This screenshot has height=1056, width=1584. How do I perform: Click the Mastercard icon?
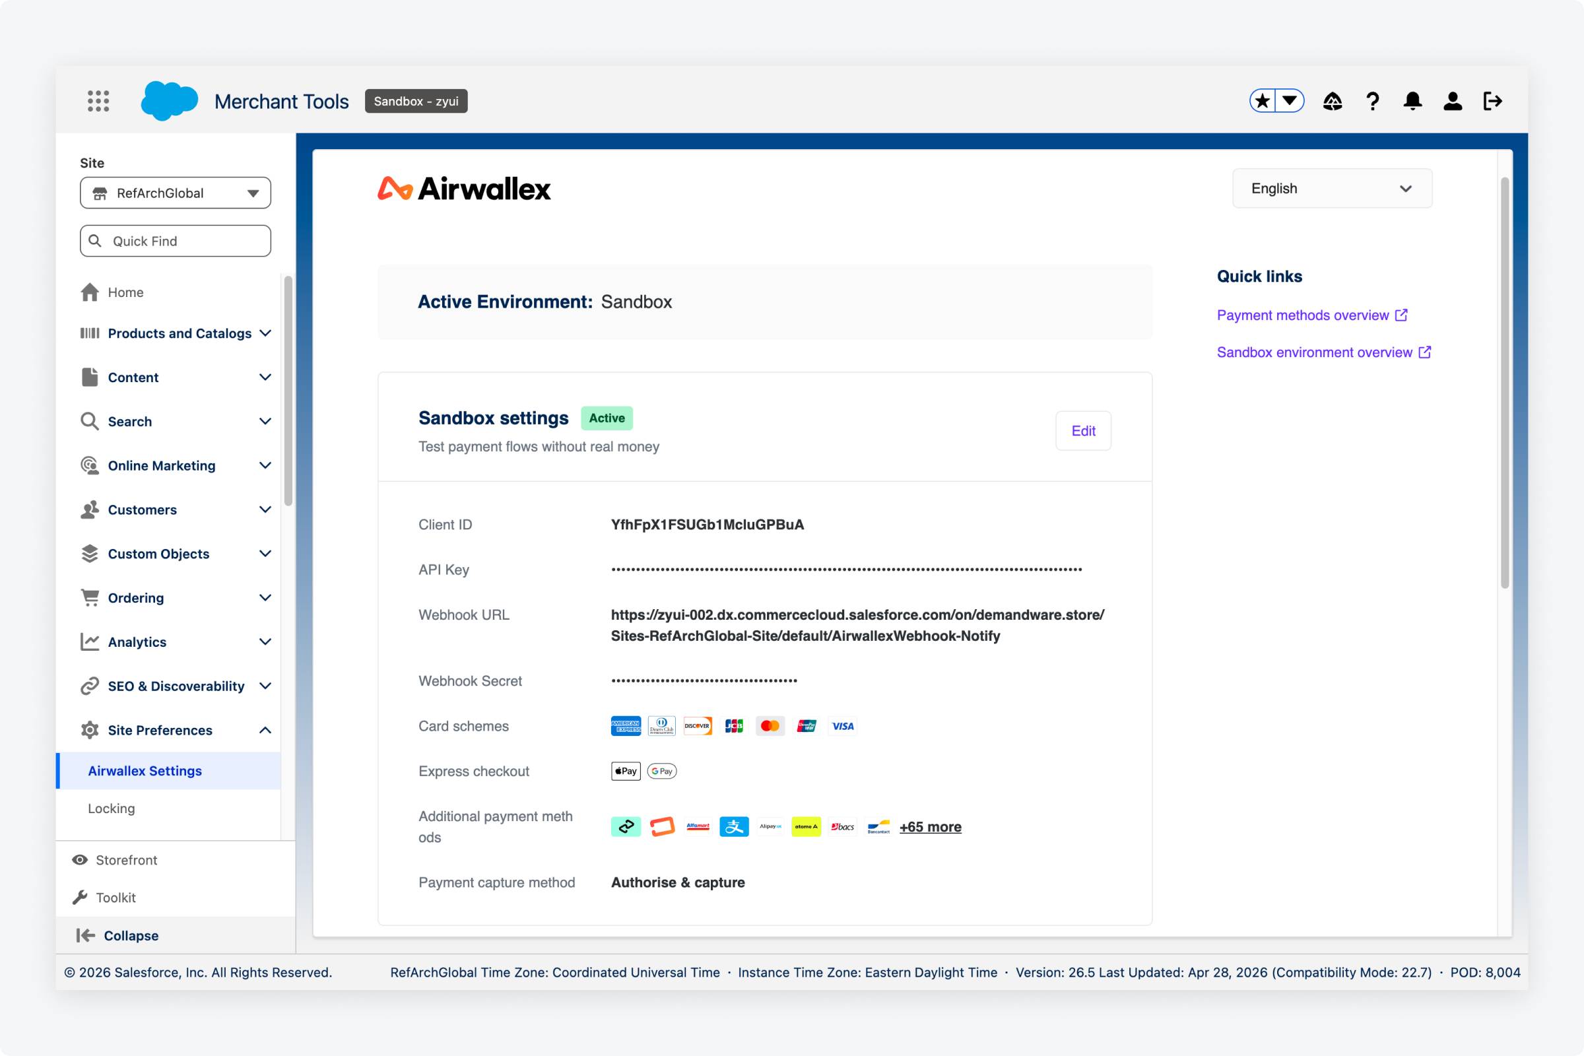pyautogui.click(x=770, y=726)
